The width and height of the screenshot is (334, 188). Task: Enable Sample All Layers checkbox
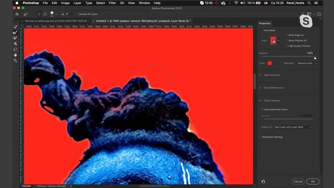pos(77,14)
